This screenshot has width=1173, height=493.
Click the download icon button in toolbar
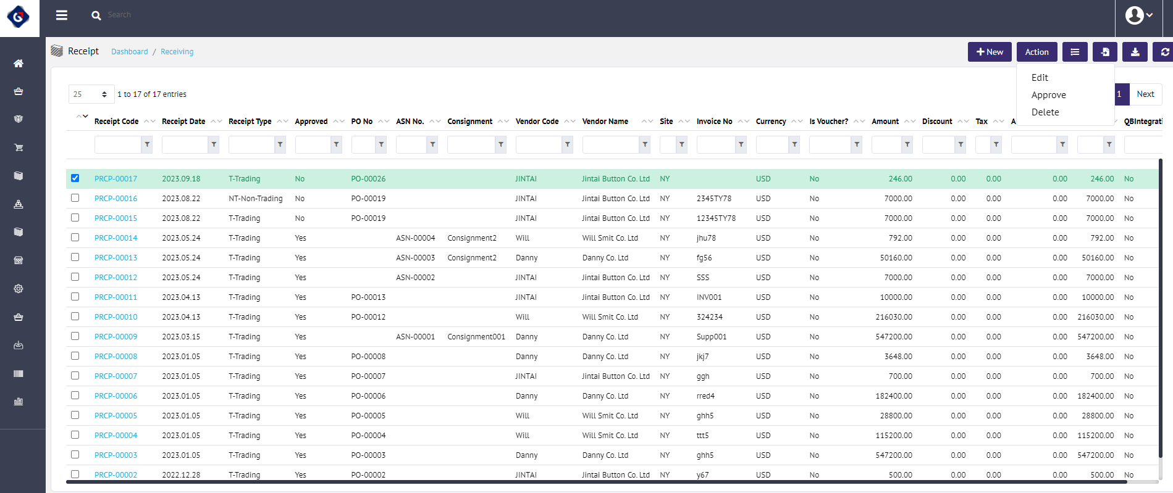pyautogui.click(x=1135, y=52)
